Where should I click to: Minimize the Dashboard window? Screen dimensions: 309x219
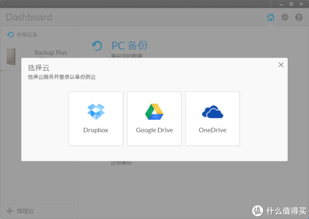pyautogui.click(x=281, y=4)
